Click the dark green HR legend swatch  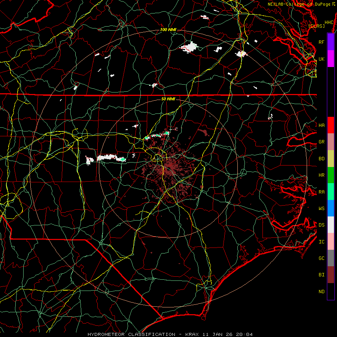[x=331, y=175]
